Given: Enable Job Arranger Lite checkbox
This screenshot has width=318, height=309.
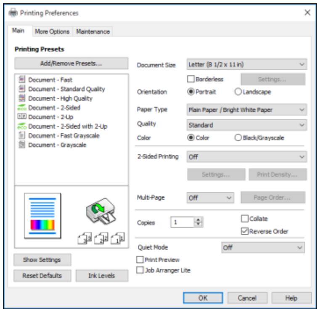Looking at the screenshot, I should [x=140, y=270].
